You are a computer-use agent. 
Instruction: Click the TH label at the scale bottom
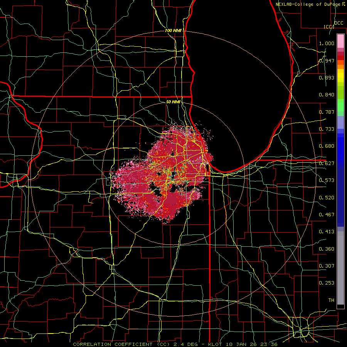pyautogui.click(x=331, y=300)
